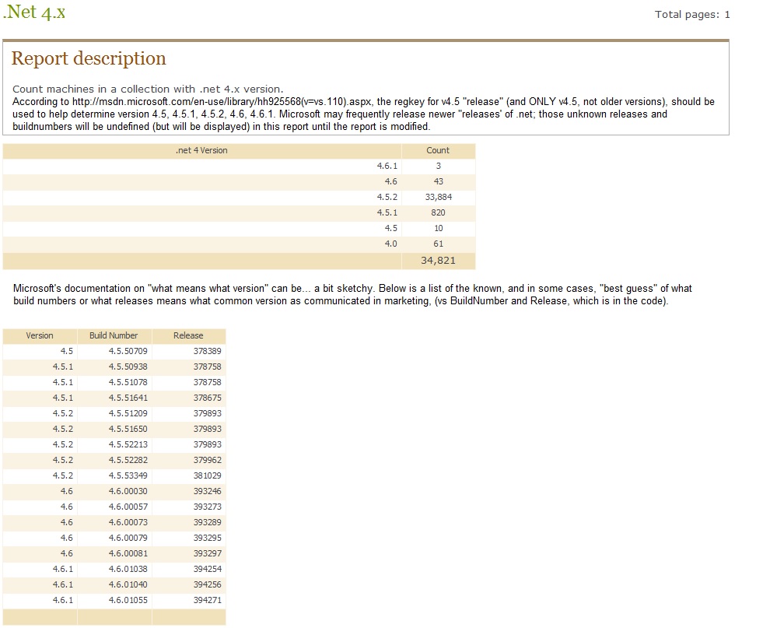Select the '.net 4 Version' column header
The image size is (777, 628).
[x=201, y=150]
